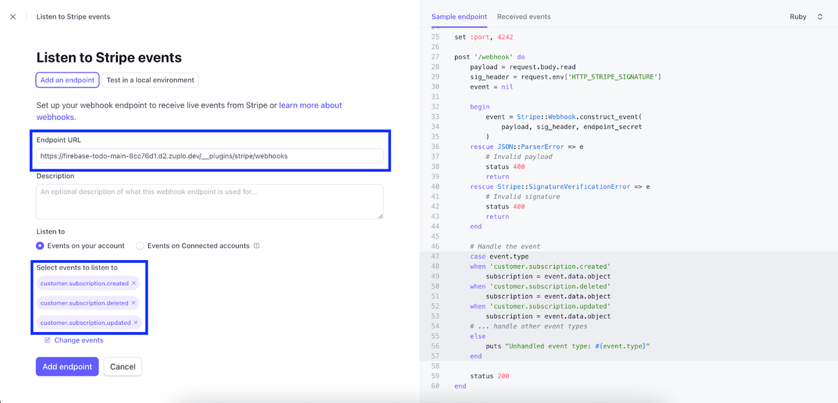Image resolution: width=838 pixels, height=403 pixels.
Task: Click the edit pencil next to Change events
Action: point(47,340)
